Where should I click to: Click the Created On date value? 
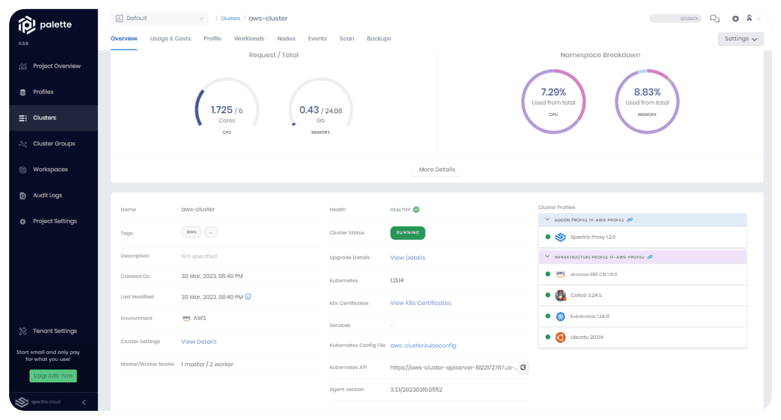(212, 276)
